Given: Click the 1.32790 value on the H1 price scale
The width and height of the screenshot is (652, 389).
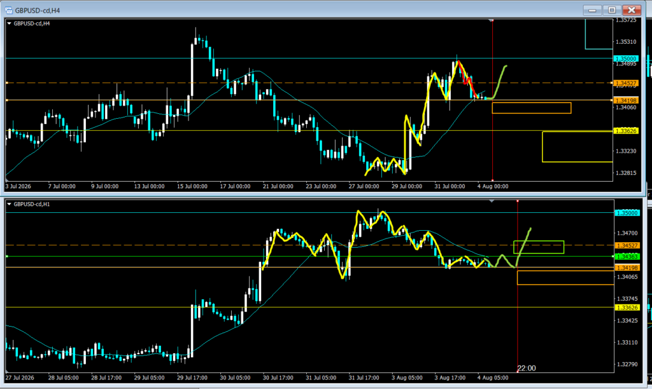Looking at the screenshot, I should pyautogui.click(x=627, y=364).
